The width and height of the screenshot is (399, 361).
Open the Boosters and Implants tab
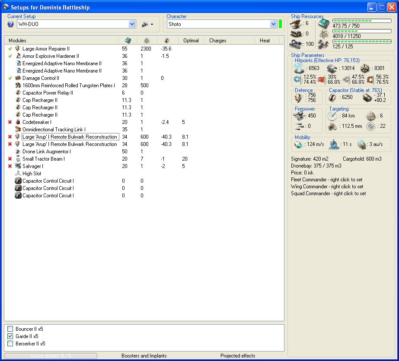pos(144,356)
